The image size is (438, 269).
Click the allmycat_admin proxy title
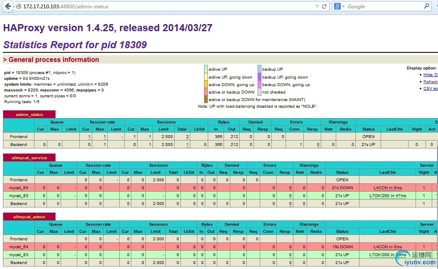30,217
